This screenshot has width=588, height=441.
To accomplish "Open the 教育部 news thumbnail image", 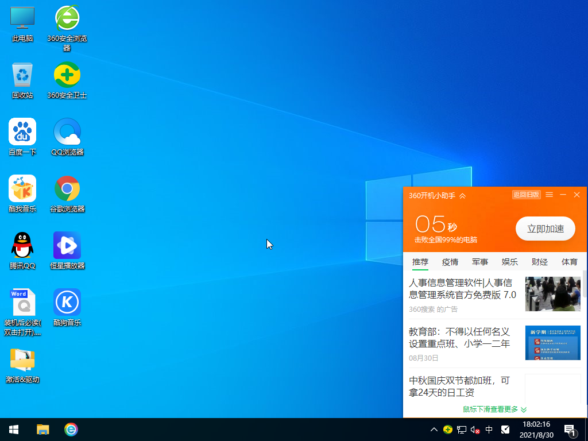I will tap(552, 343).
